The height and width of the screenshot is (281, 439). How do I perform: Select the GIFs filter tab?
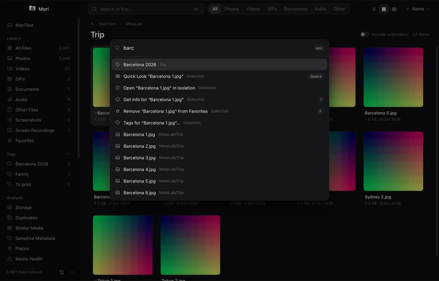tap(272, 9)
